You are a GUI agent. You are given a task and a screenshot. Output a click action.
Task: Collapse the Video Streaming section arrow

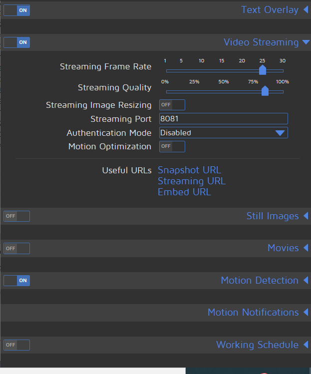tap(306, 42)
